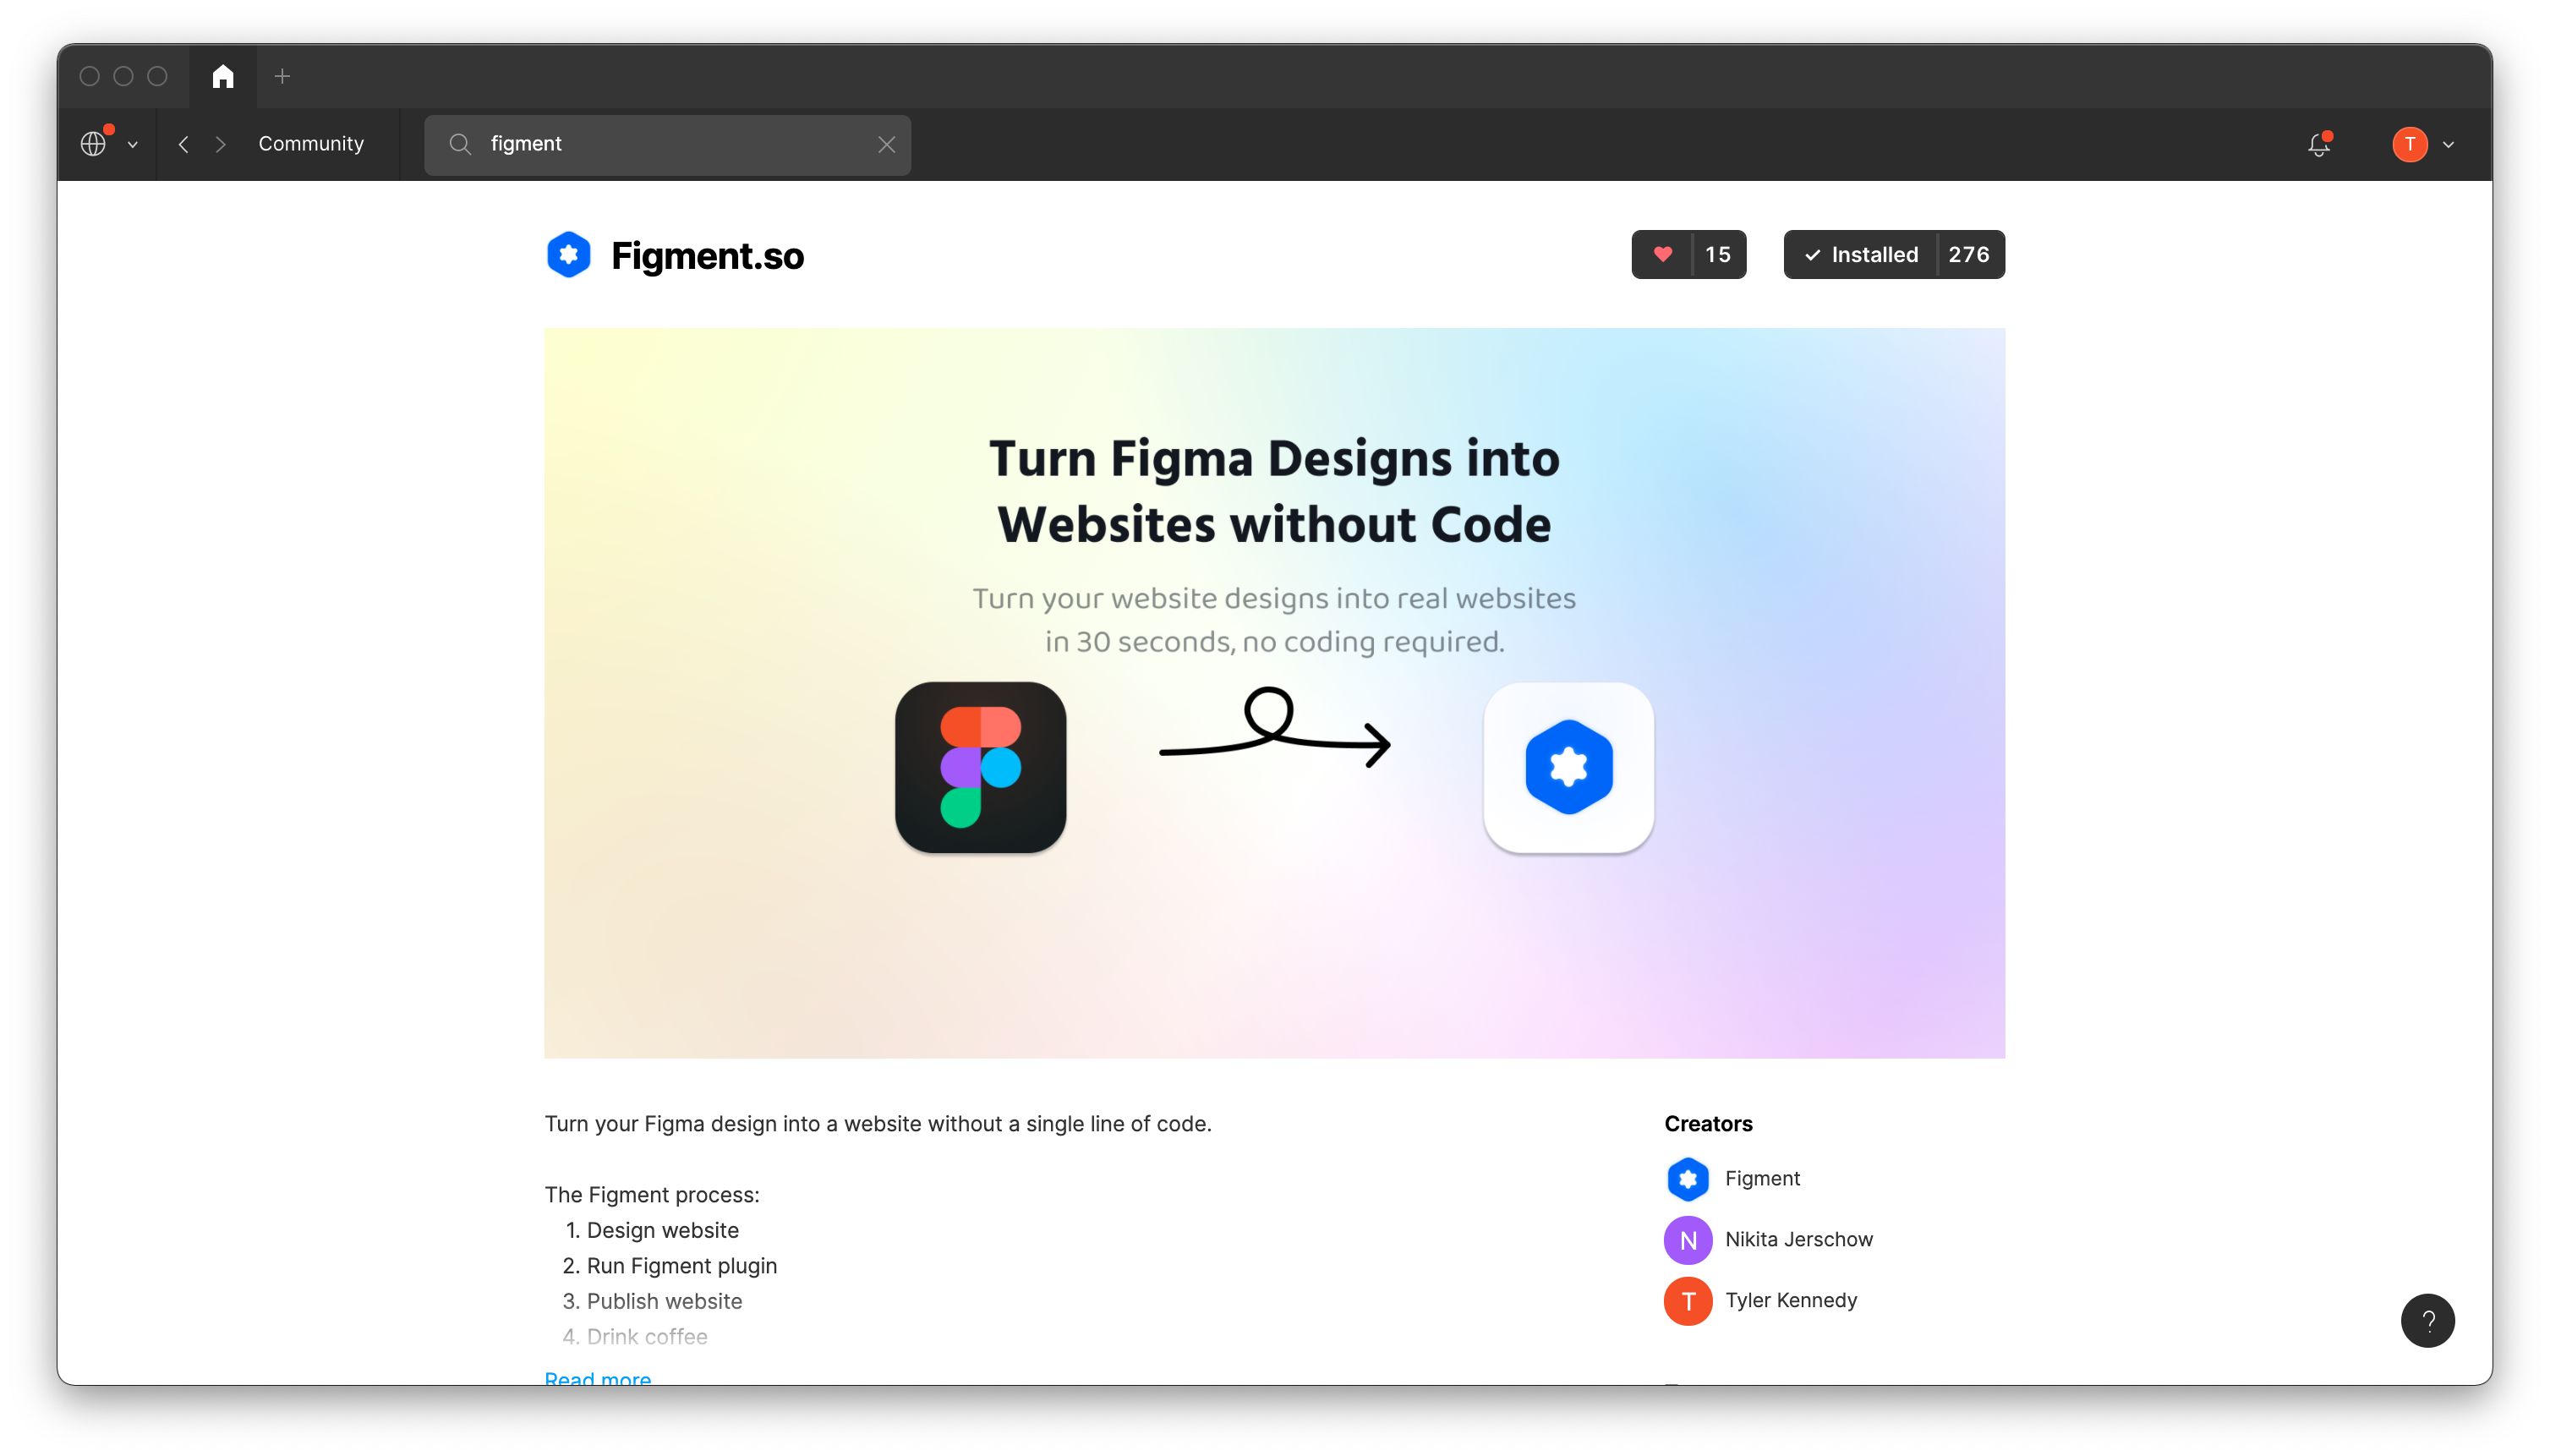2550x1456 pixels.
Task: Click the '1. Design website' step text
Action: tap(652, 1230)
